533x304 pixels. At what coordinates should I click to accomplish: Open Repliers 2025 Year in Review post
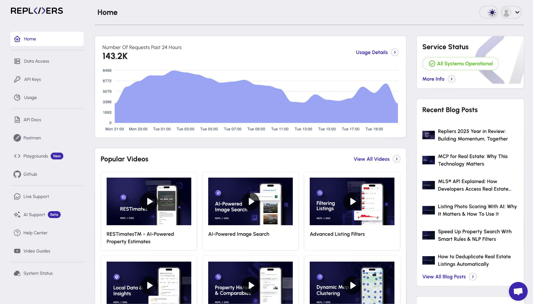click(472, 135)
